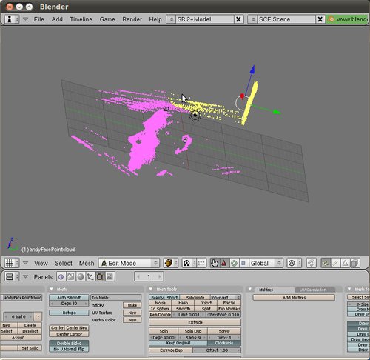Image resolution: width=370 pixels, height=360 pixels.
Task: Open the Buttons window type selector icon
Action: [11, 277]
